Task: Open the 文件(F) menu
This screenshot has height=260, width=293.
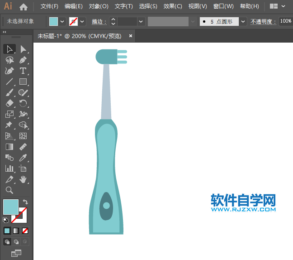Action: 49,6
